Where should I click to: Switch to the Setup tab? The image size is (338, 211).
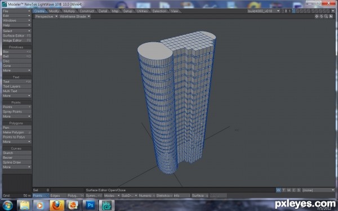128,11
